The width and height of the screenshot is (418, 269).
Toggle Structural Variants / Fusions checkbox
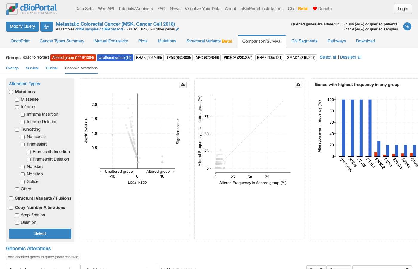(11, 198)
